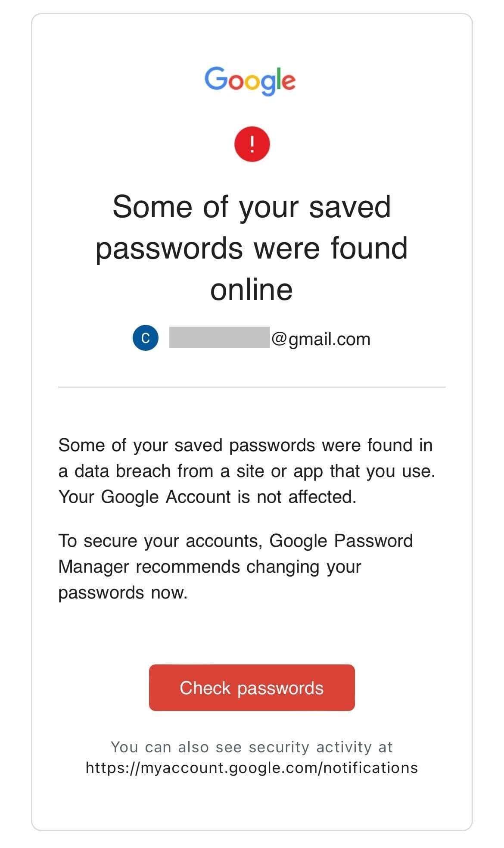Click "You can also see security activity at"
Viewport: 504px width, 848px height.
click(252, 747)
